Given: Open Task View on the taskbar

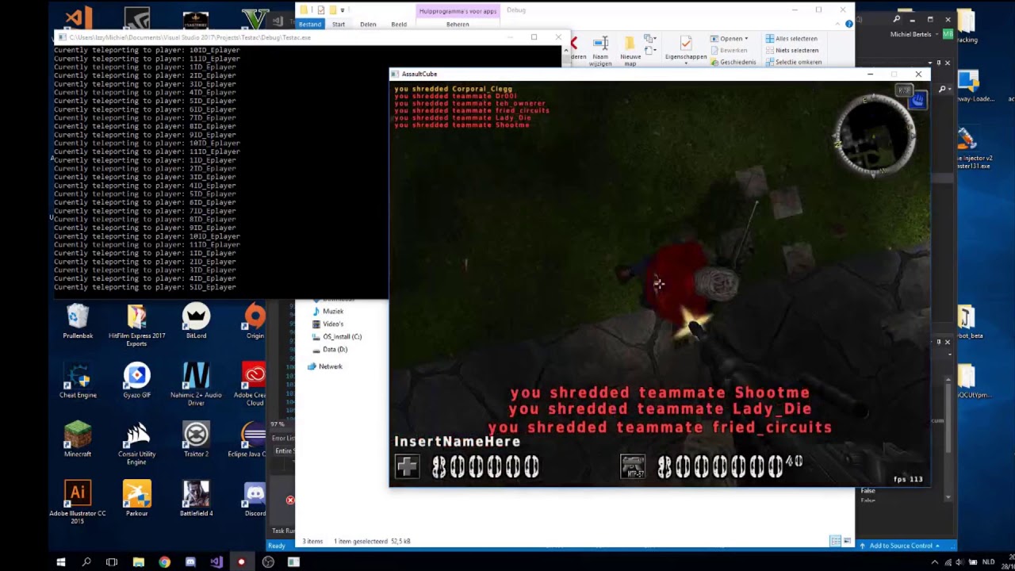Looking at the screenshot, I should click(x=112, y=562).
